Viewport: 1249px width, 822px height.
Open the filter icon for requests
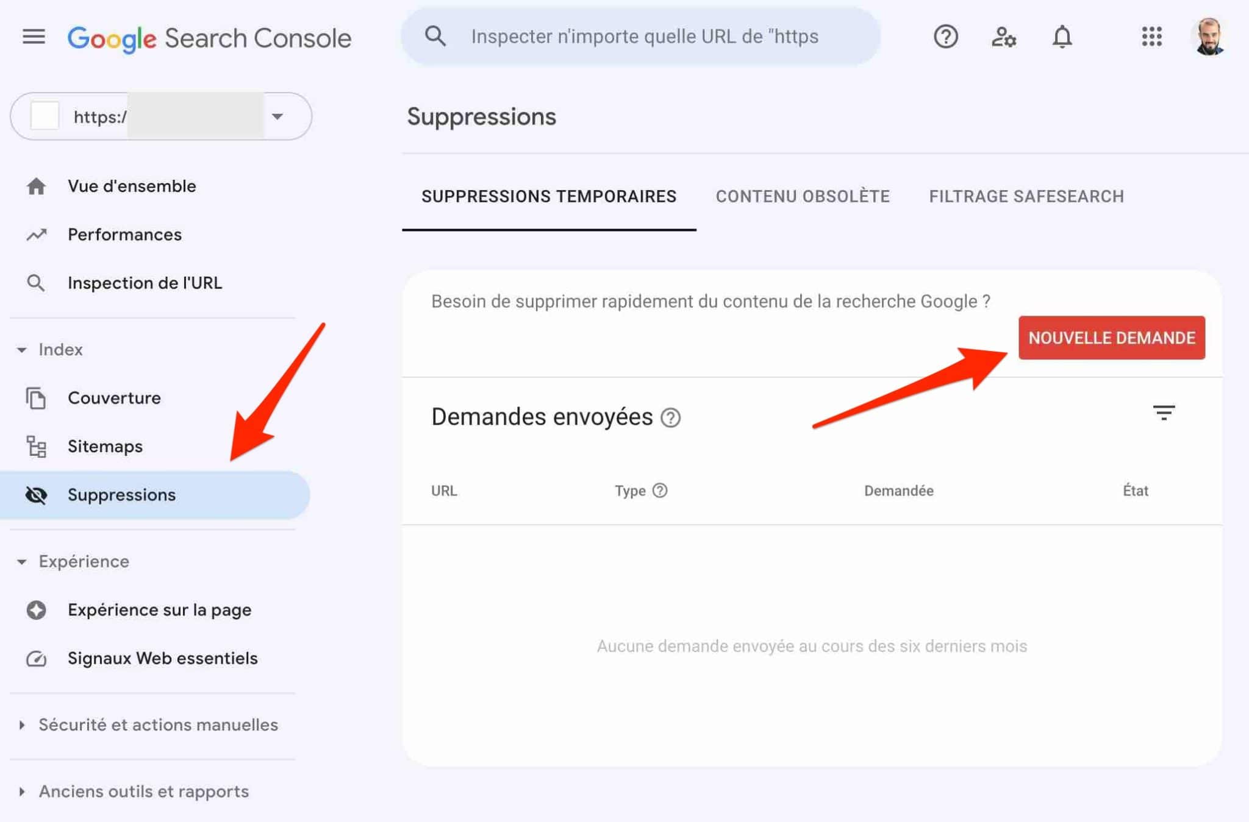[x=1164, y=414]
